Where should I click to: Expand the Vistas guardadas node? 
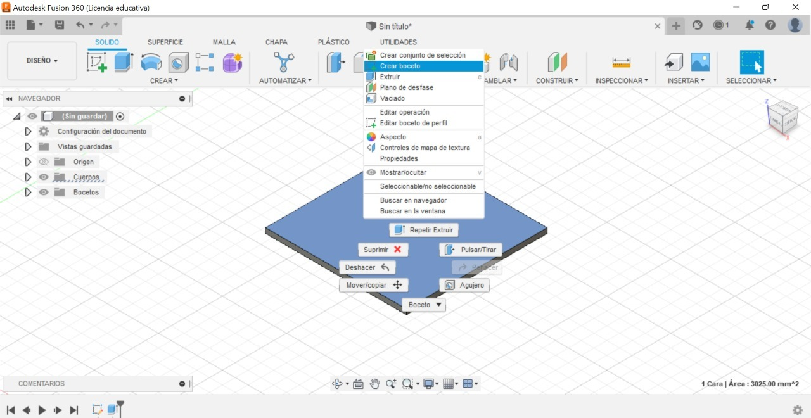pos(28,146)
